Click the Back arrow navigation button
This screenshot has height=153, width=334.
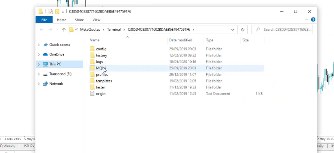tap(41, 30)
